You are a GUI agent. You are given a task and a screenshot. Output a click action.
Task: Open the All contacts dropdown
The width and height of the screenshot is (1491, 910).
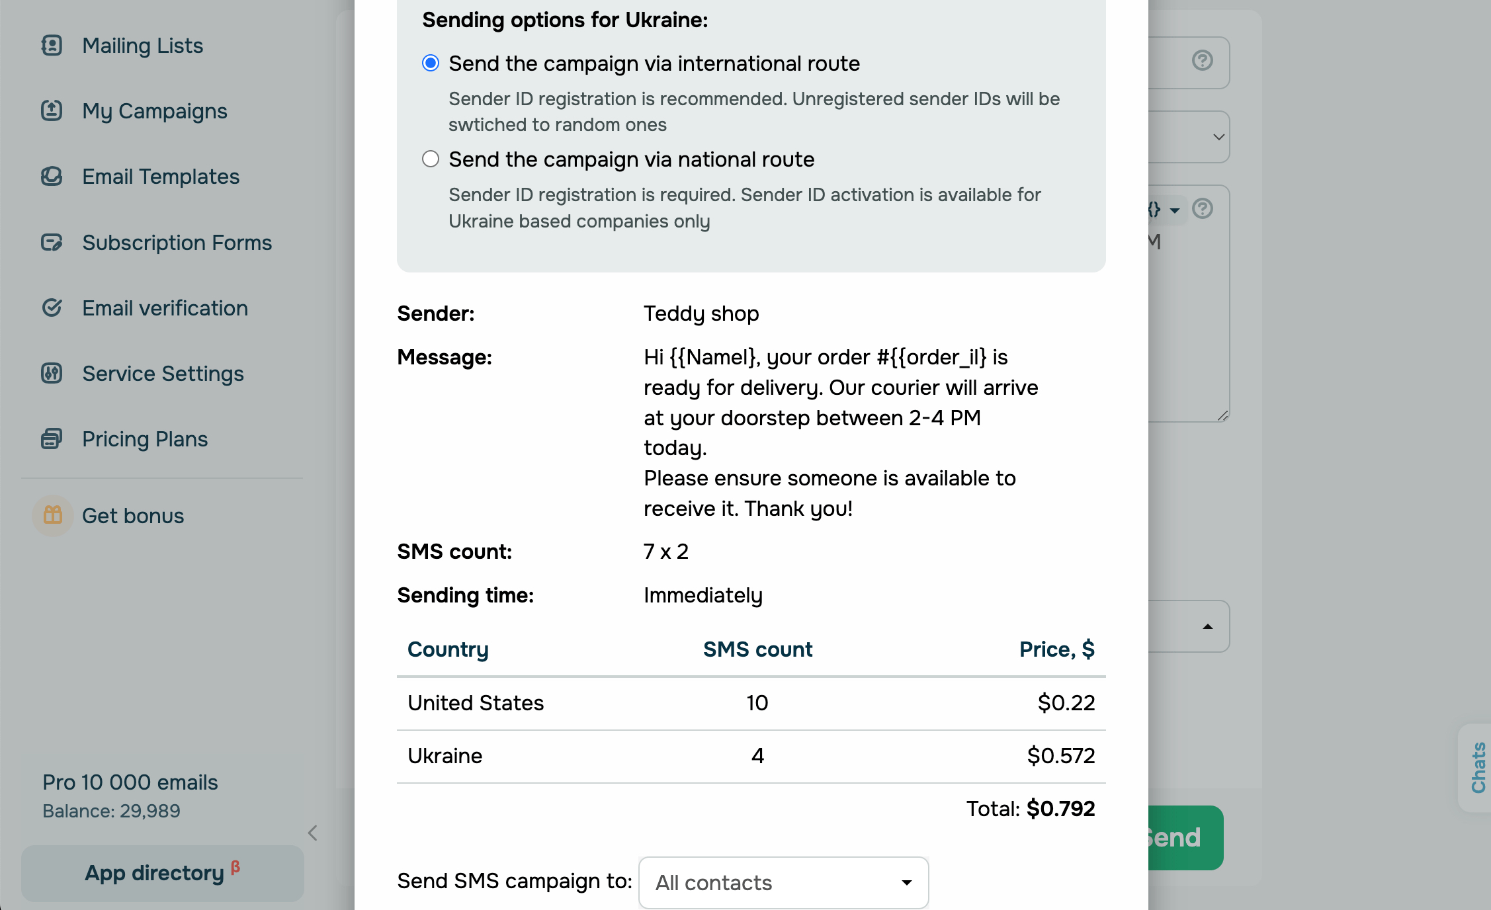783,882
